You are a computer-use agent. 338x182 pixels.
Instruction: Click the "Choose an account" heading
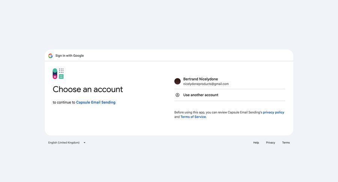pos(88,89)
